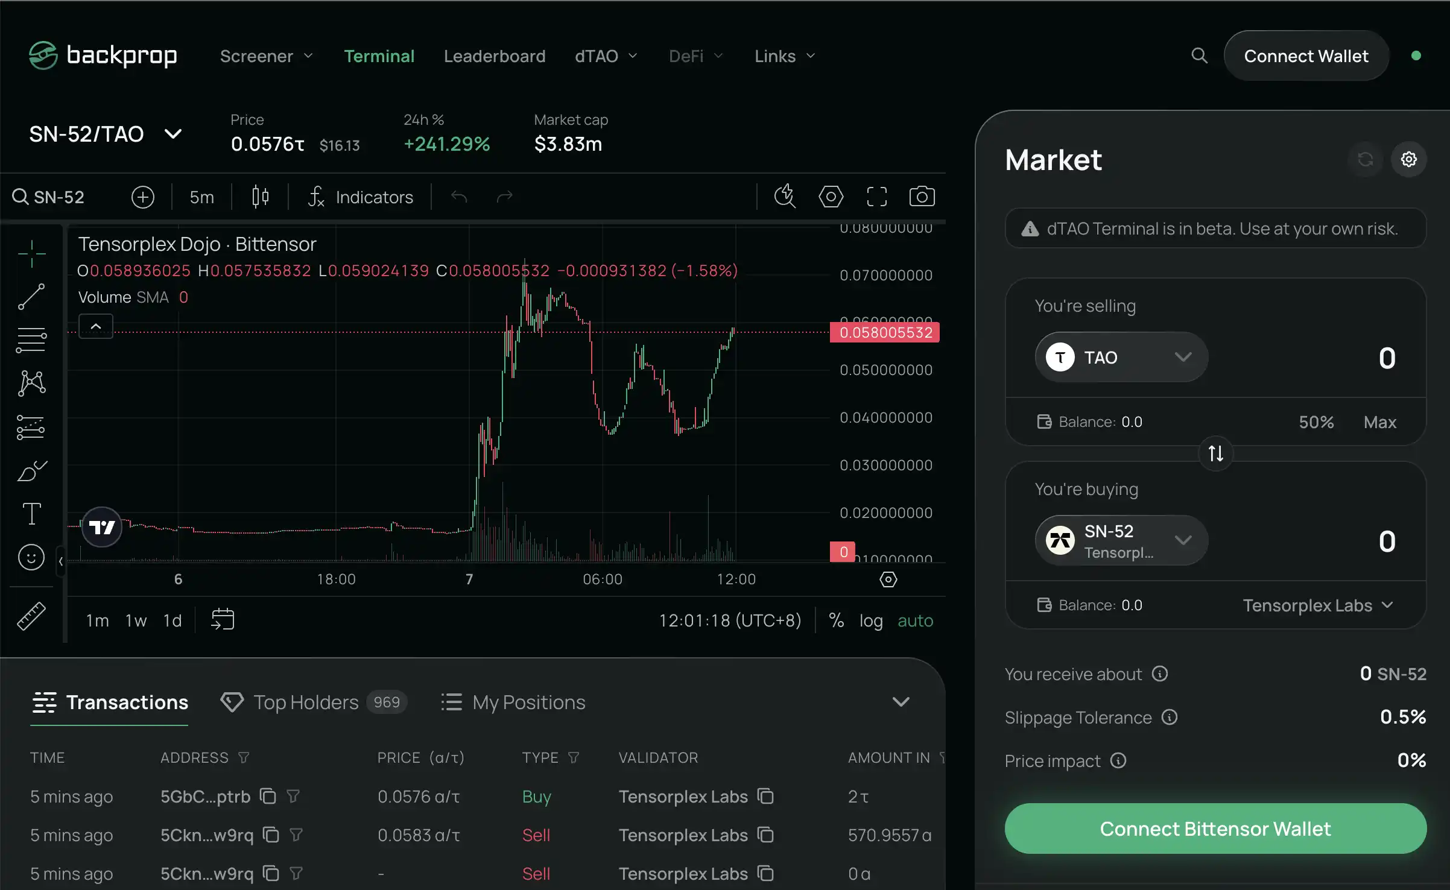Open the Leaderboard nav item
Screen dimensions: 1450x890
tap(495, 56)
